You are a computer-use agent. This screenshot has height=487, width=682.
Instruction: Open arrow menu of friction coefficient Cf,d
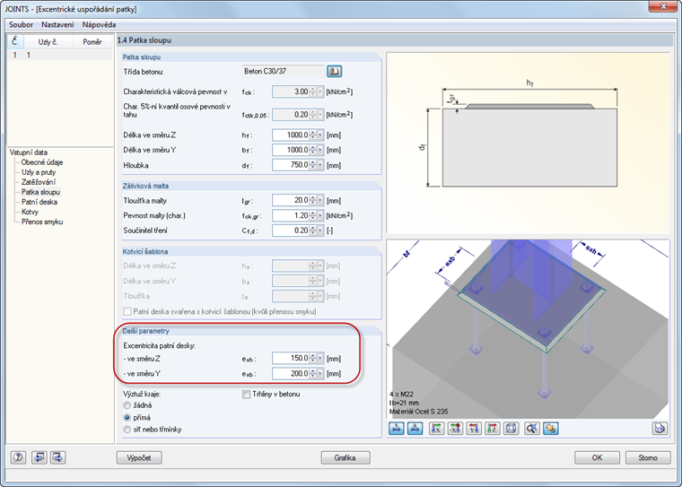pos(320,230)
